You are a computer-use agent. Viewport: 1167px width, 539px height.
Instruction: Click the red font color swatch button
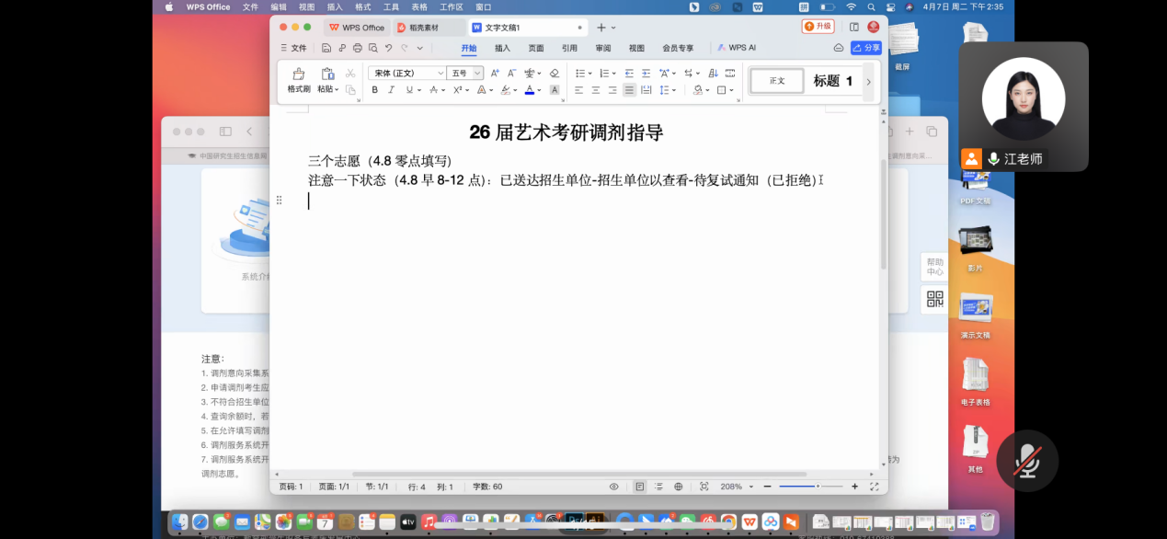(529, 90)
